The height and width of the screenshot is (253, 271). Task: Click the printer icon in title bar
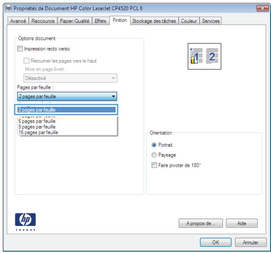[9, 9]
